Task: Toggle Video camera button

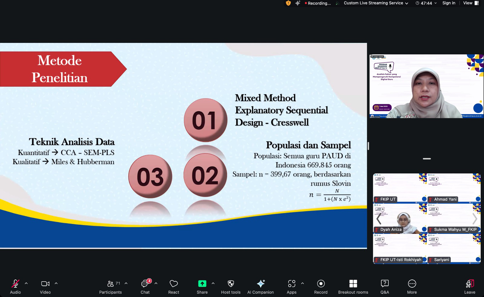Action: 45,286
